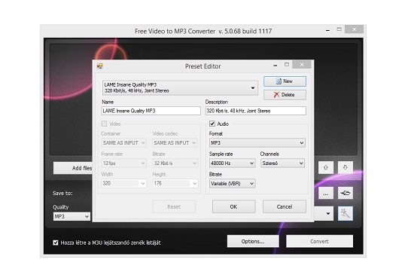Delete the selected preset
This screenshot has height=275, width=414.
pyautogui.click(x=285, y=95)
